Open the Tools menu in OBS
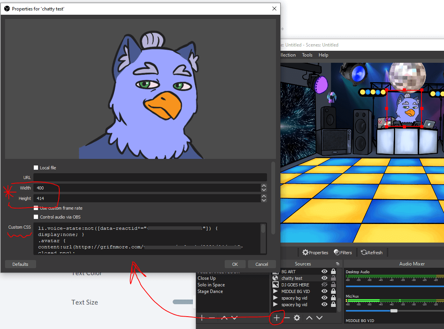This screenshot has width=444, height=329. tap(307, 55)
